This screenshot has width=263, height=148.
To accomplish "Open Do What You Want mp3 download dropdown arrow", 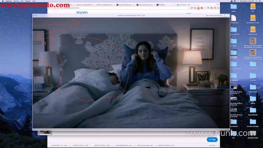I will tap(89, 145).
